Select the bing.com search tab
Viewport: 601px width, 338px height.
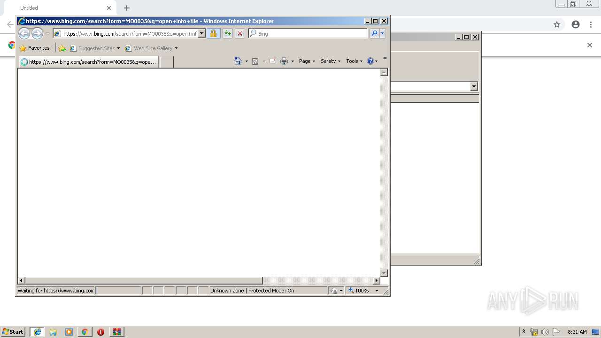[x=89, y=61]
